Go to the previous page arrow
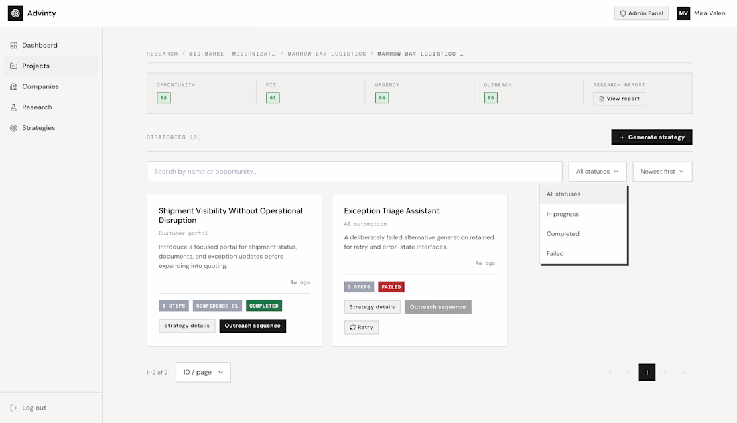Image resolution: width=737 pixels, height=423 pixels. pyautogui.click(x=628, y=372)
